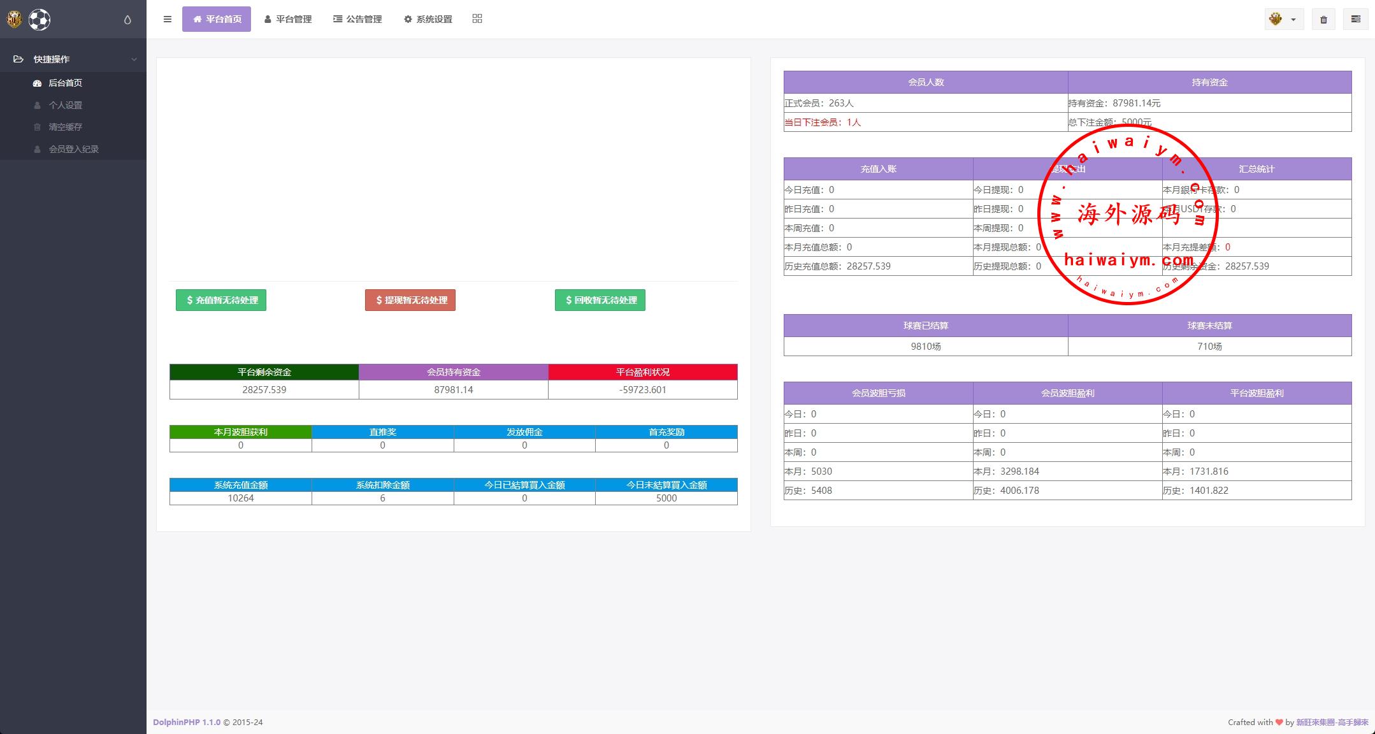Click the soccer ball logo
Screen dimensions: 1375x734
point(40,20)
